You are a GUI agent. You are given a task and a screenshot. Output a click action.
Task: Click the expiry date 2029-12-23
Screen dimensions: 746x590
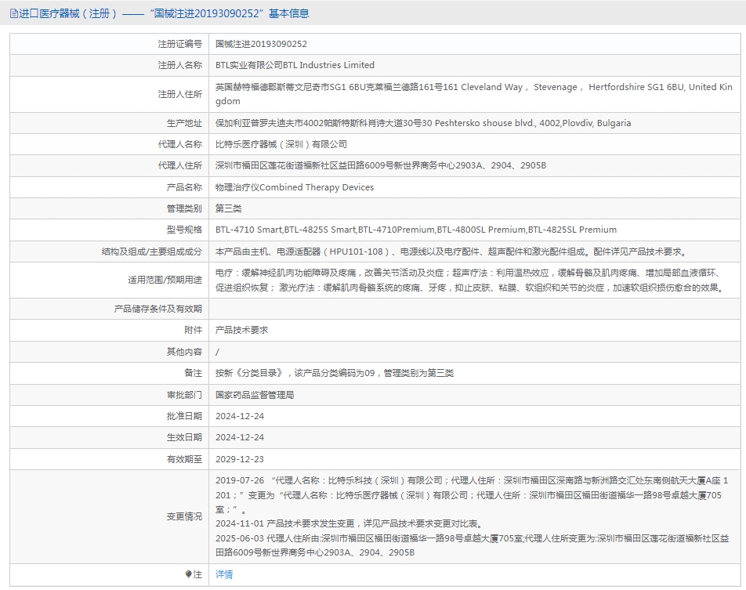[239, 459]
